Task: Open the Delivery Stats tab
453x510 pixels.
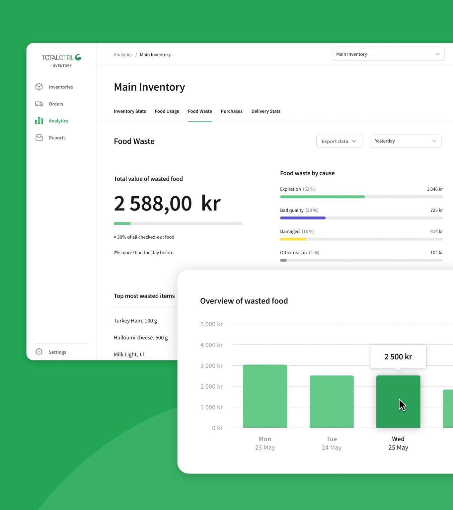Action: click(x=265, y=111)
